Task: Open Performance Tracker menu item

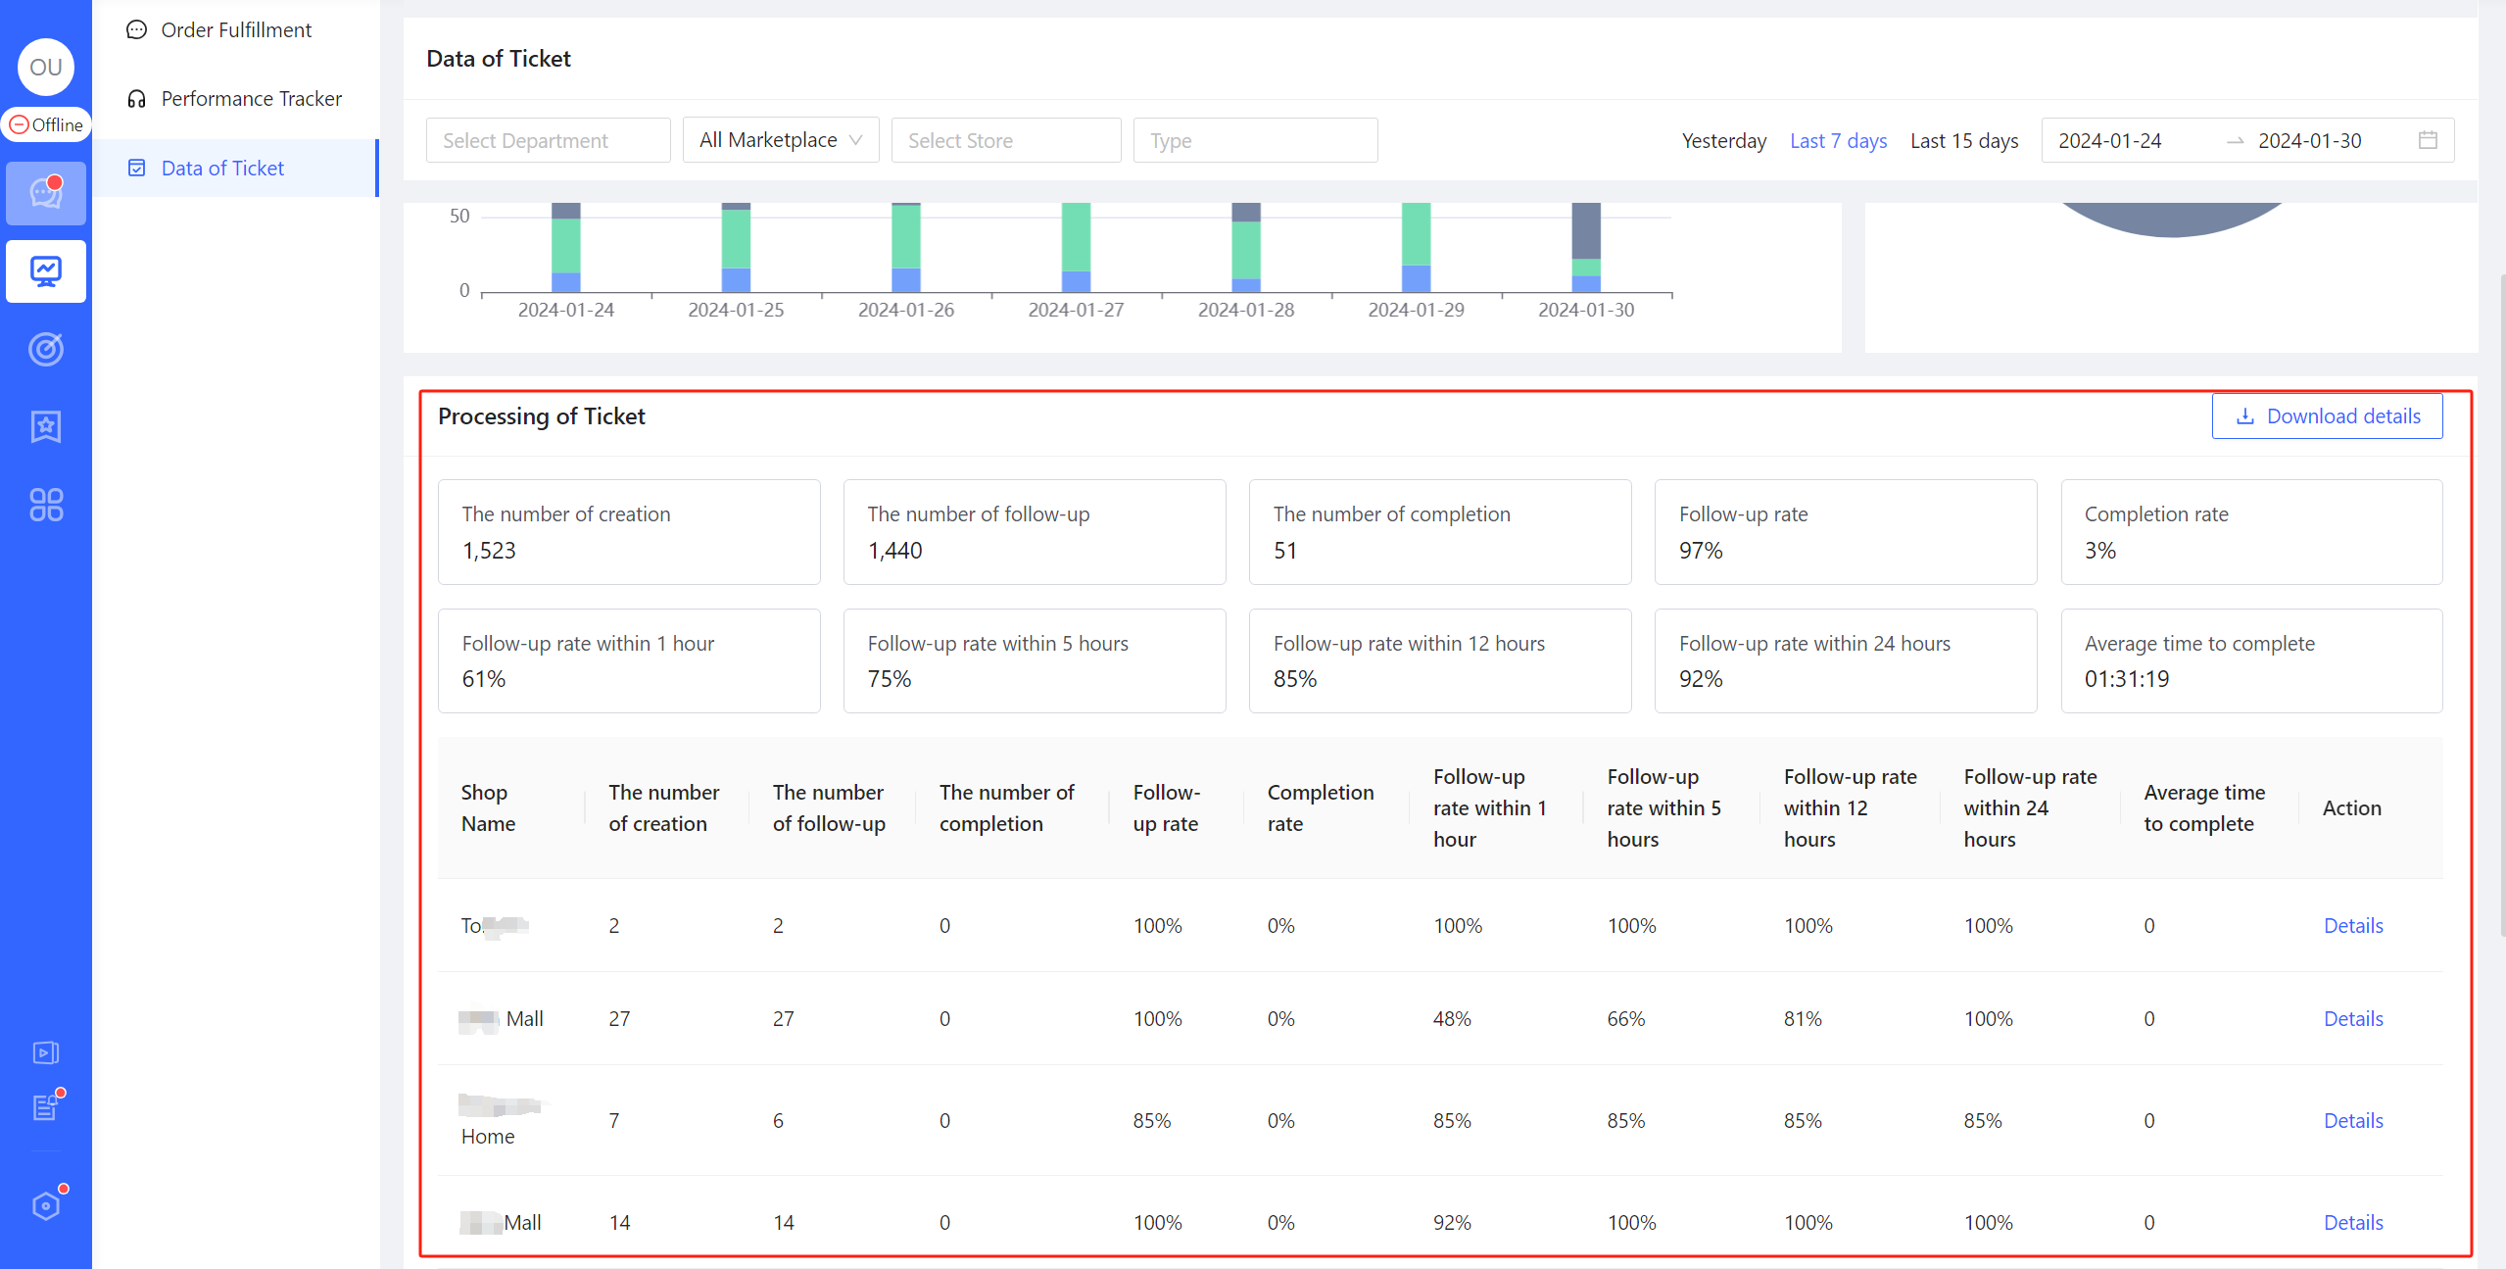Action: 235,99
